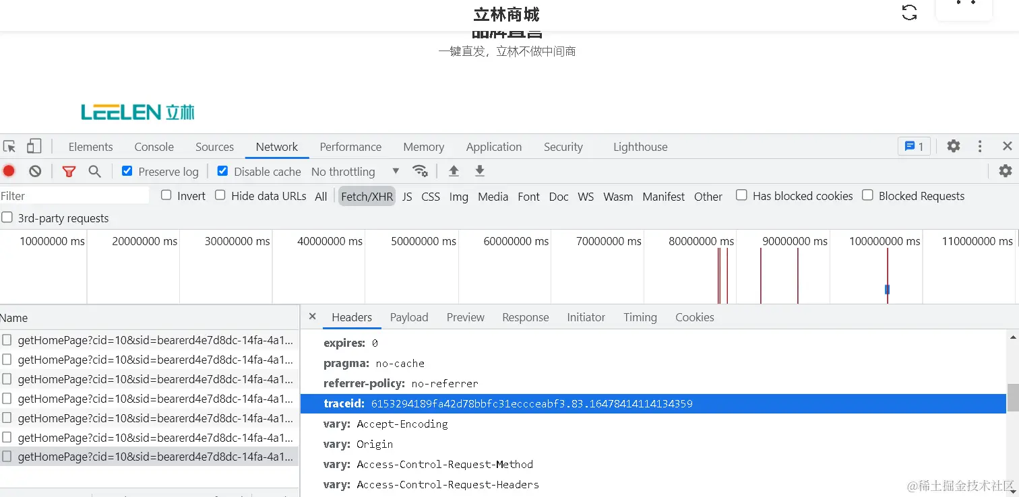1019x497 pixels.
Task: Open DevTools settings gear next to messages badge
Action: click(953, 146)
